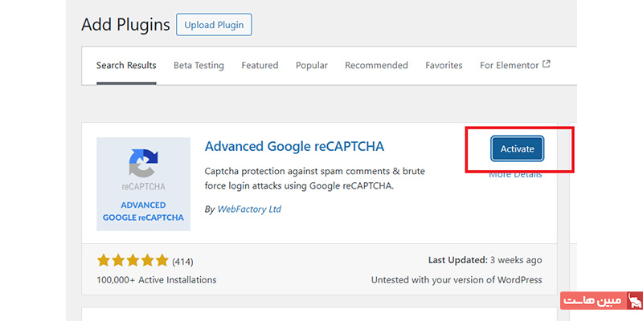
Task: Click the 100,000+ Active Installations text
Action: click(156, 280)
